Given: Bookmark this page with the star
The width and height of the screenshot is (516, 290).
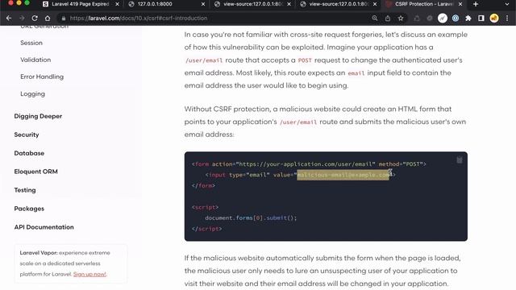Looking at the screenshot, I should click(401, 18).
